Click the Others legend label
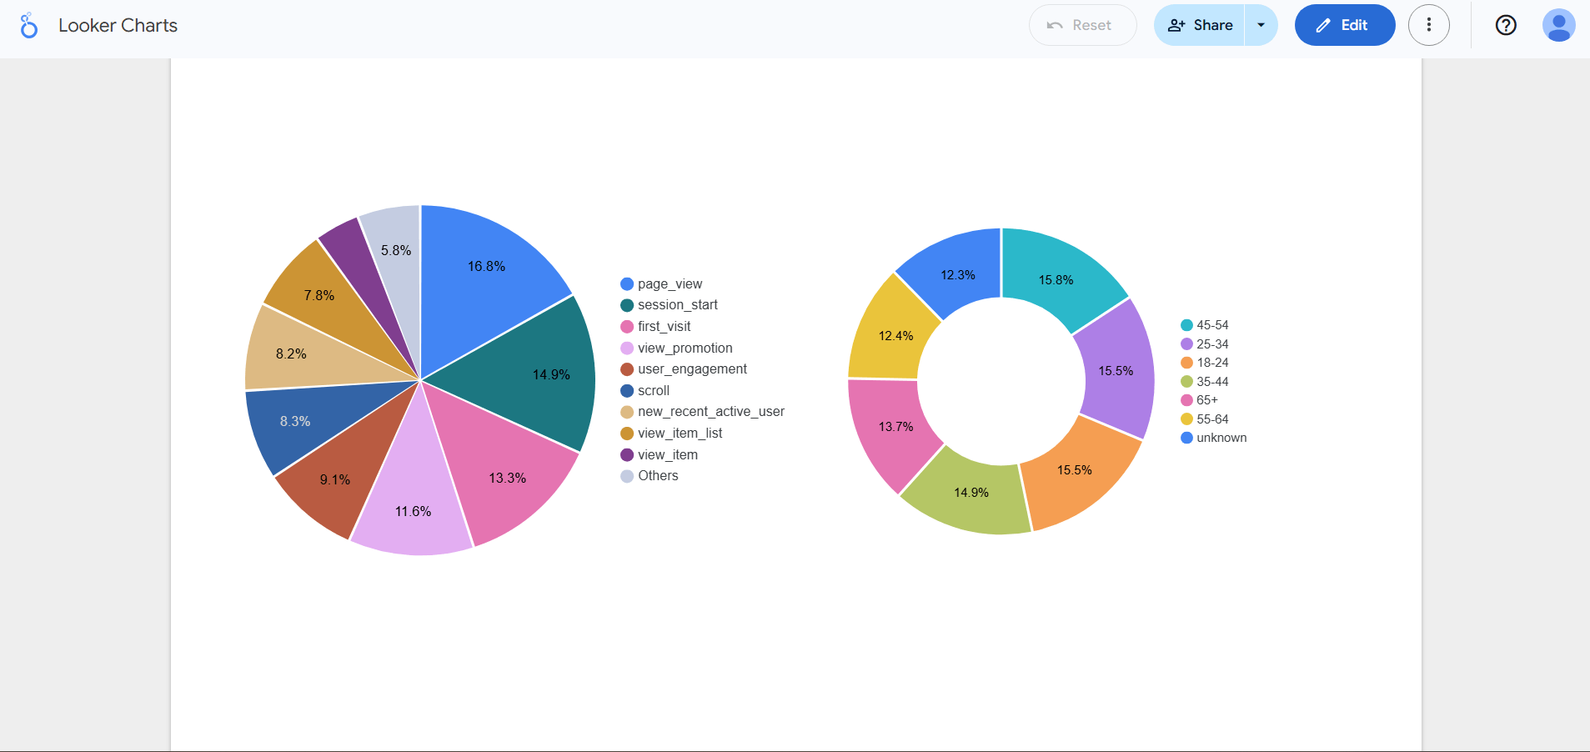 tap(658, 476)
